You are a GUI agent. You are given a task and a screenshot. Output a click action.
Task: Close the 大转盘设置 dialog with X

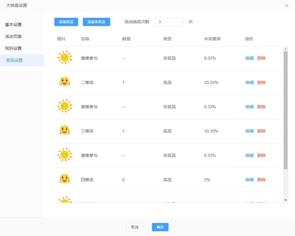tap(287, 6)
